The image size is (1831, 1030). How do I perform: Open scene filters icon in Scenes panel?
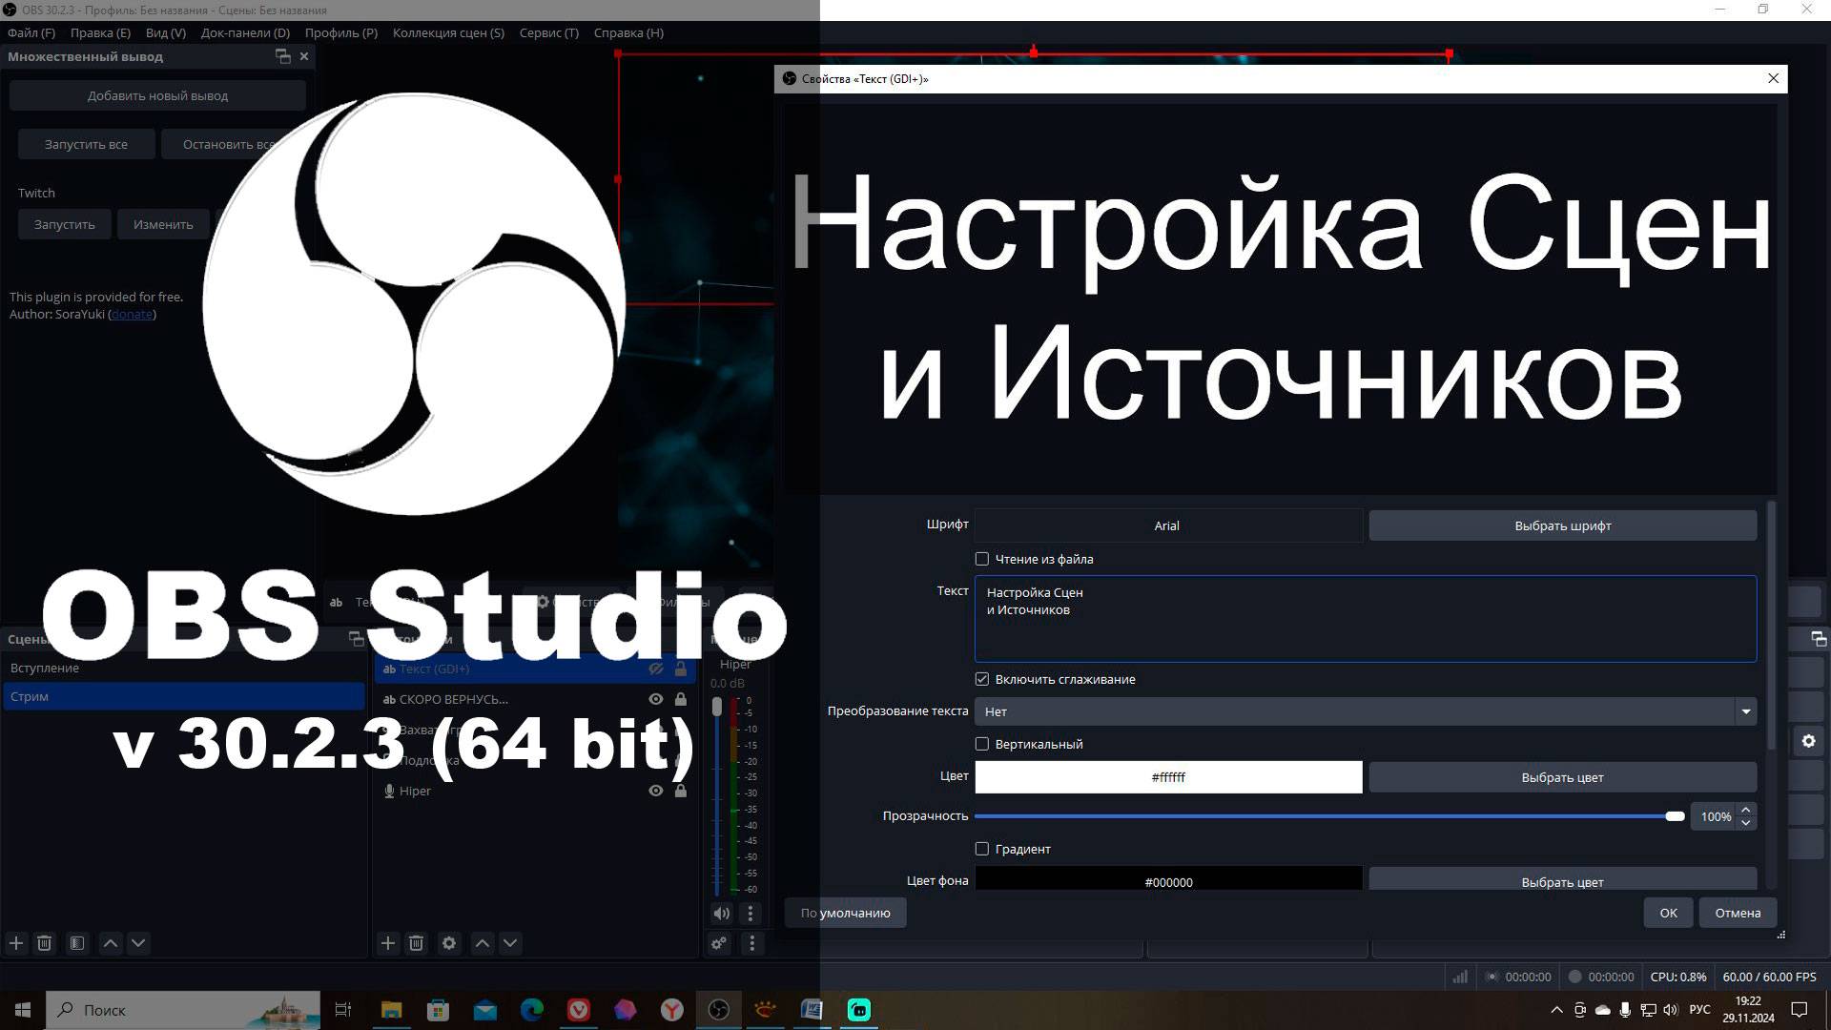[77, 943]
